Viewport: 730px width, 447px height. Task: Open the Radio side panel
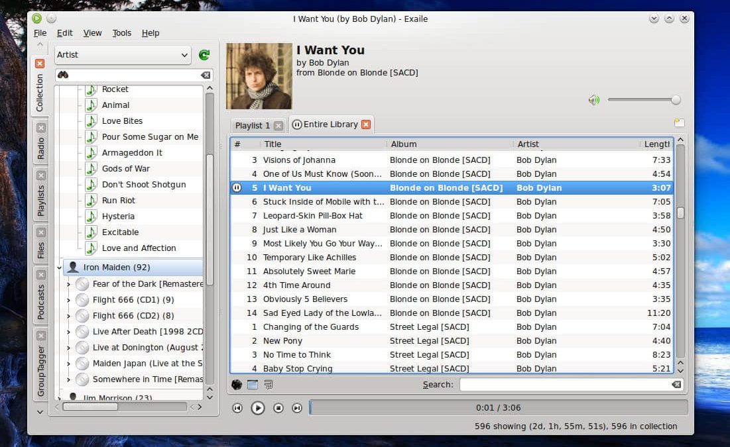(41, 148)
